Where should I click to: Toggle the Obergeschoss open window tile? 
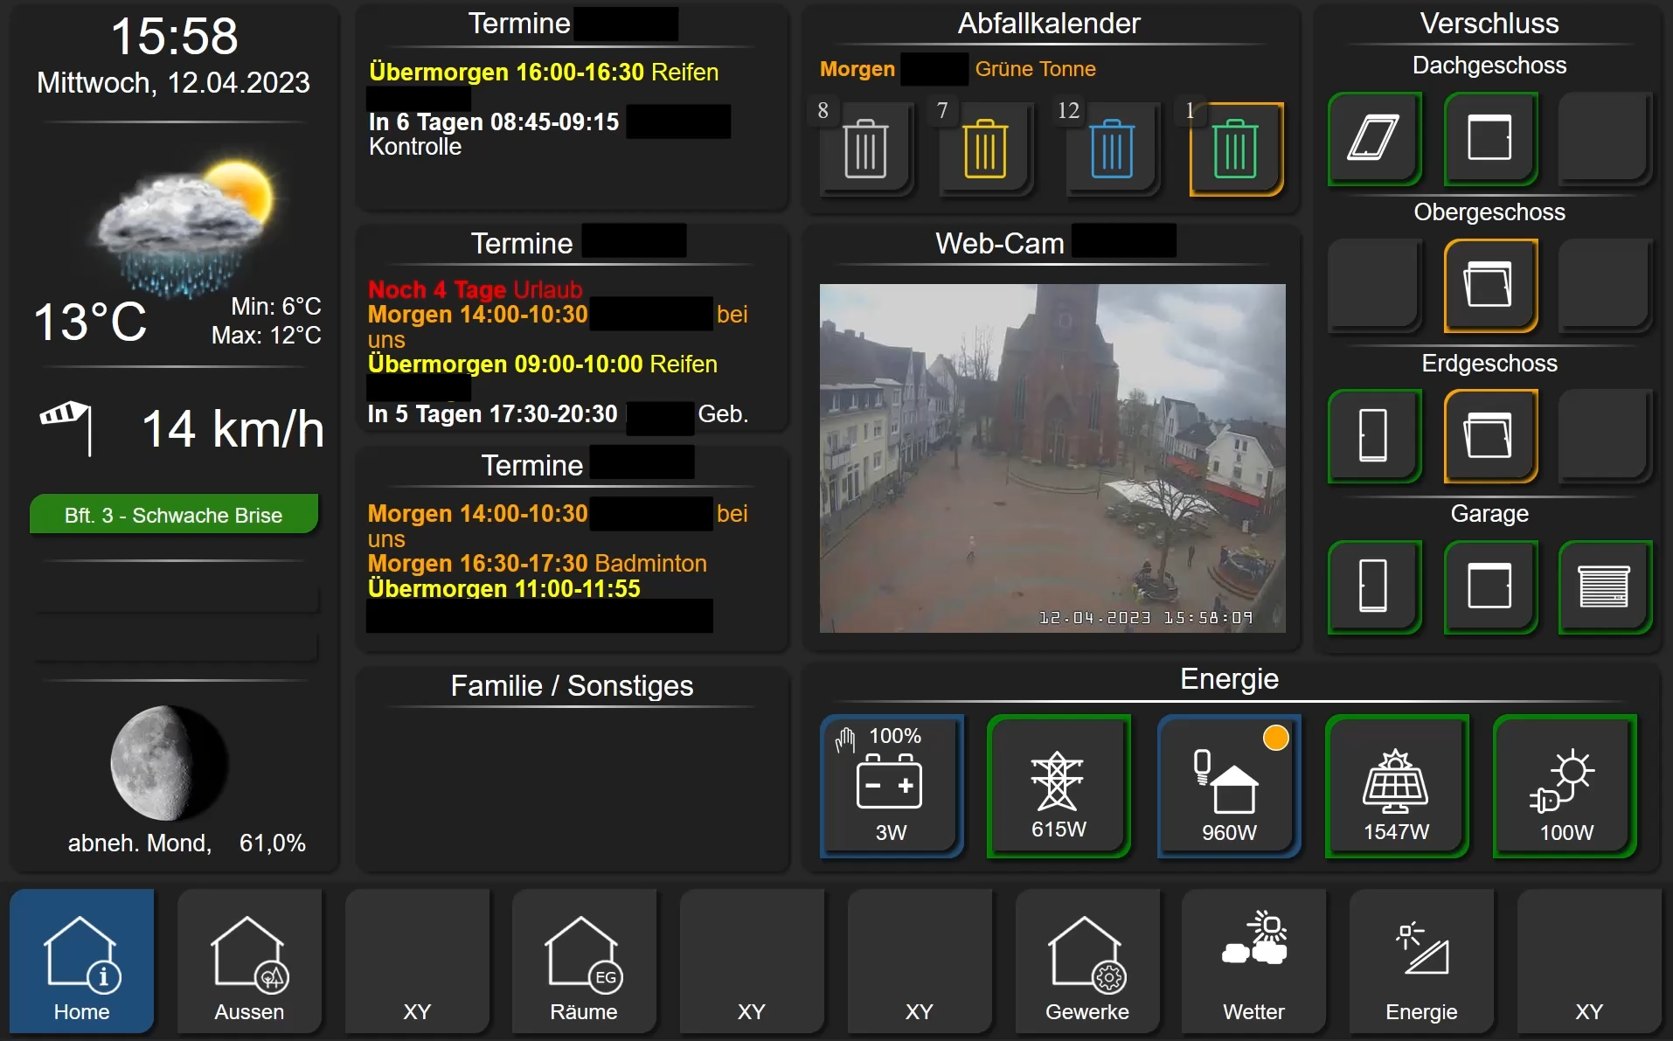[1489, 285]
